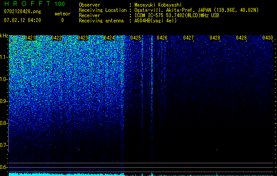Select the filename 0702120420.png
Image resolution: width=277 pixels, height=176 pixels.
[x=22, y=12]
